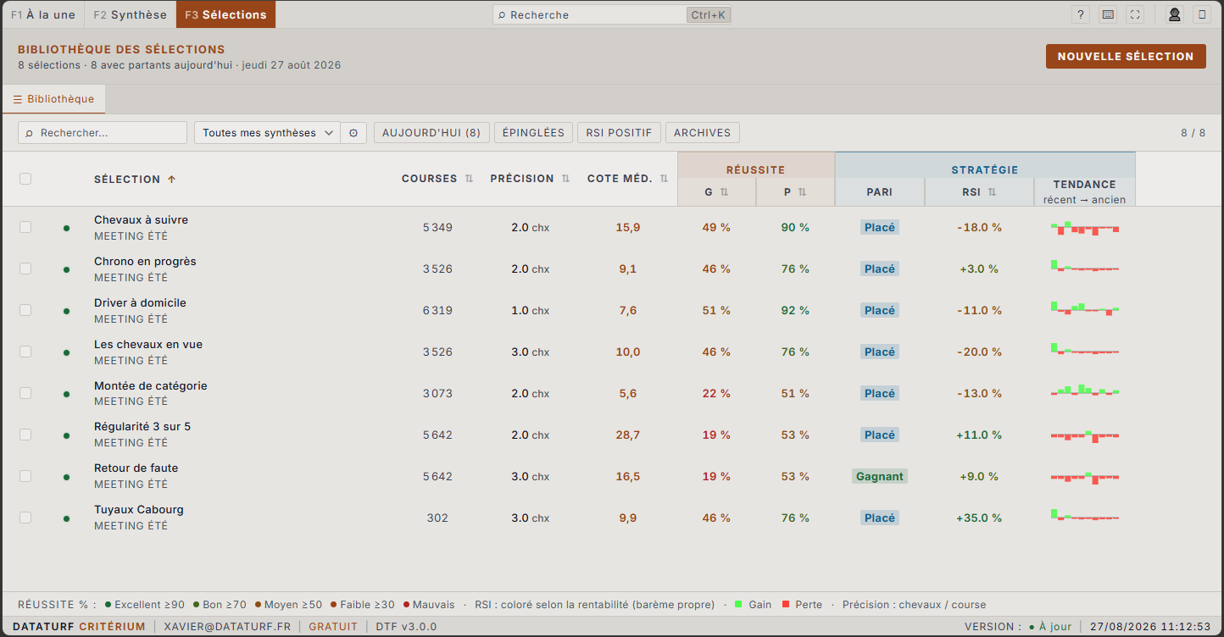Switch to mobile view icon
1224x637 pixels.
point(1201,14)
